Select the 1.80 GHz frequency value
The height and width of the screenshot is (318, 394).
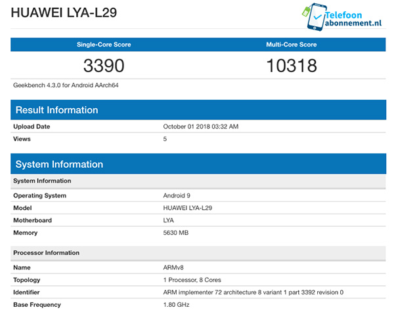pos(176,305)
